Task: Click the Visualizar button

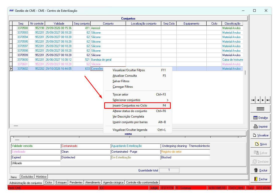Action: tap(260, 135)
